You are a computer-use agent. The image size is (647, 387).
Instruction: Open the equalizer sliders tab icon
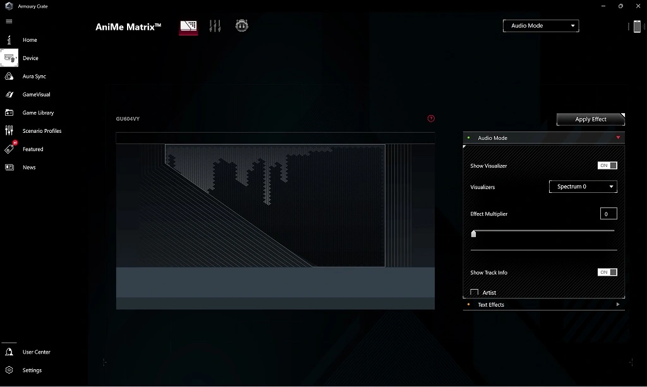pyautogui.click(x=215, y=26)
